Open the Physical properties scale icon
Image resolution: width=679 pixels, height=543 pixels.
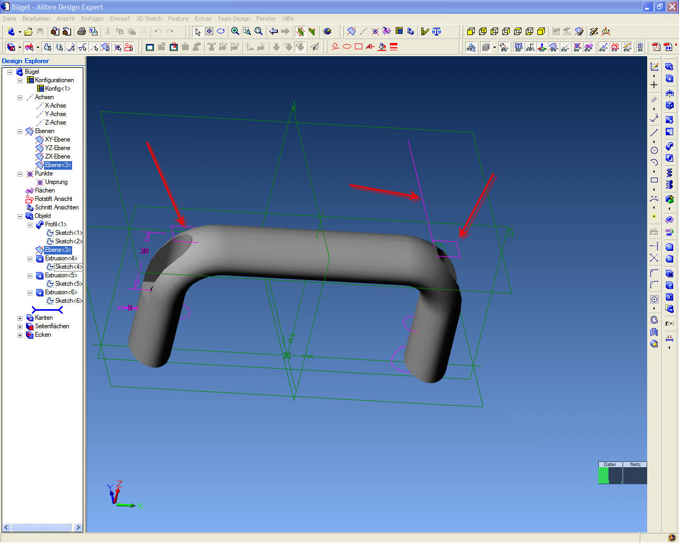click(437, 31)
